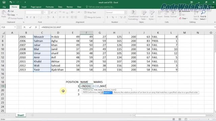Screen dimensions: 216x121
Task: Click cell containing Ajab khan
Action: pyautogui.click(x=58, y=70)
